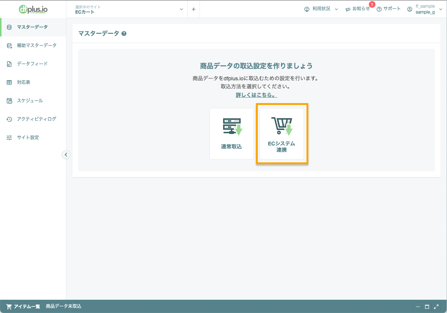
Task: Collapse the sidebar with the chevron button
Action: pos(66,155)
